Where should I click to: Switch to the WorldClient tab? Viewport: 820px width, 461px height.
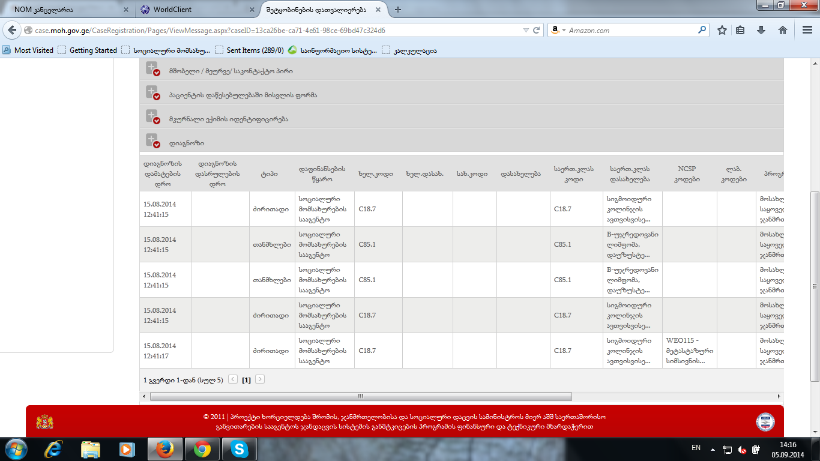coord(189,10)
